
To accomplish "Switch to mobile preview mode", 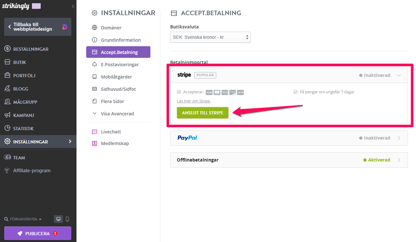I will tap(67, 219).
